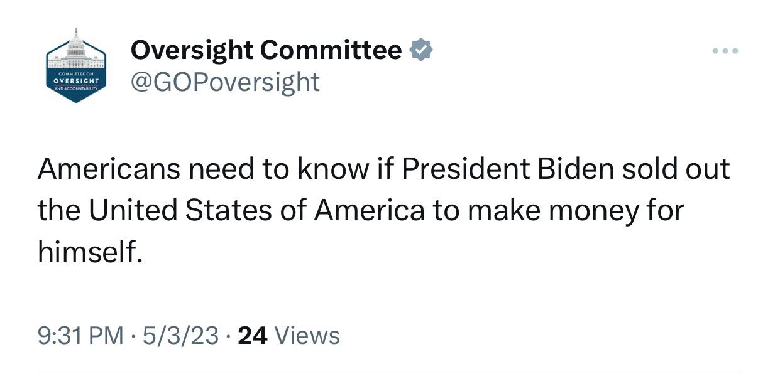Open the three-dot more options menu
The image size is (780, 374).
[x=725, y=51]
